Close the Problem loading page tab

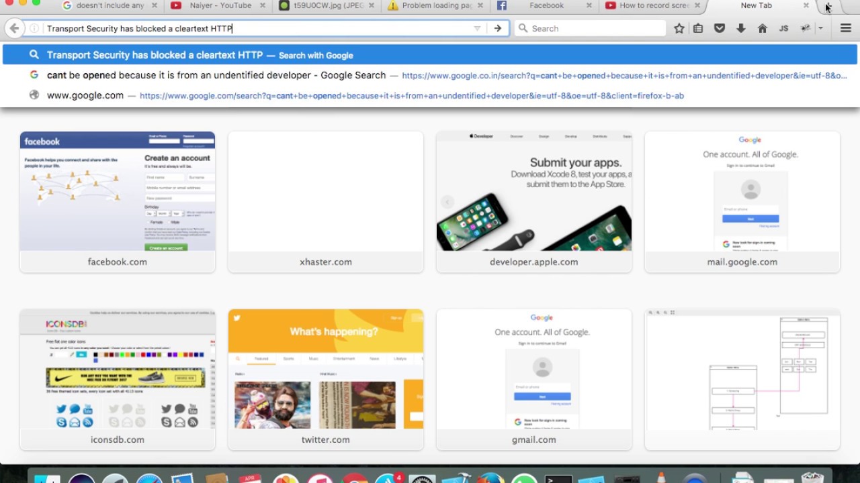coord(480,5)
